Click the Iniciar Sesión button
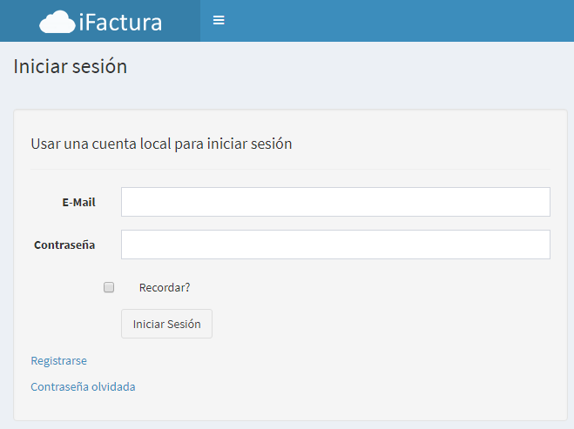The image size is (574, 429). coord(166,324)
